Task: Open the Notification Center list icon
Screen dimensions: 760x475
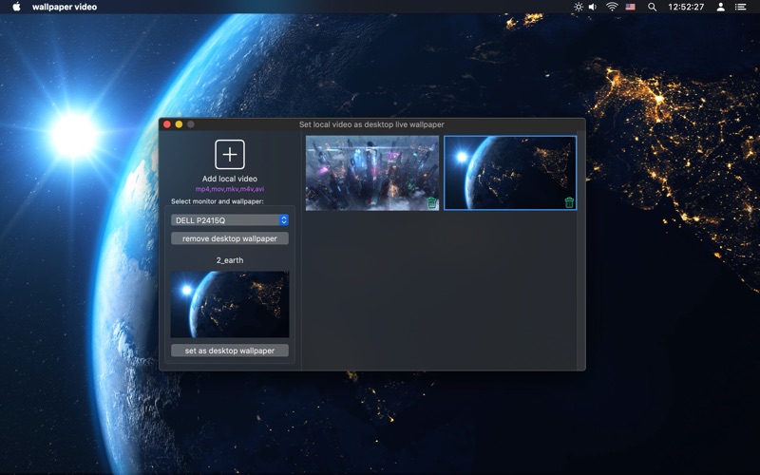Action: pyautogui.click(x=743, y=7)
